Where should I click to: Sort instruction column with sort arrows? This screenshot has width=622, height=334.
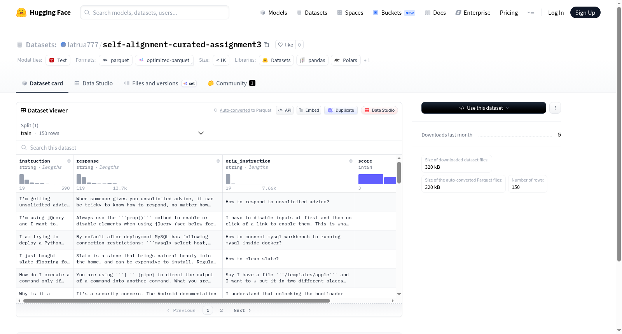[x=69, y=161]
